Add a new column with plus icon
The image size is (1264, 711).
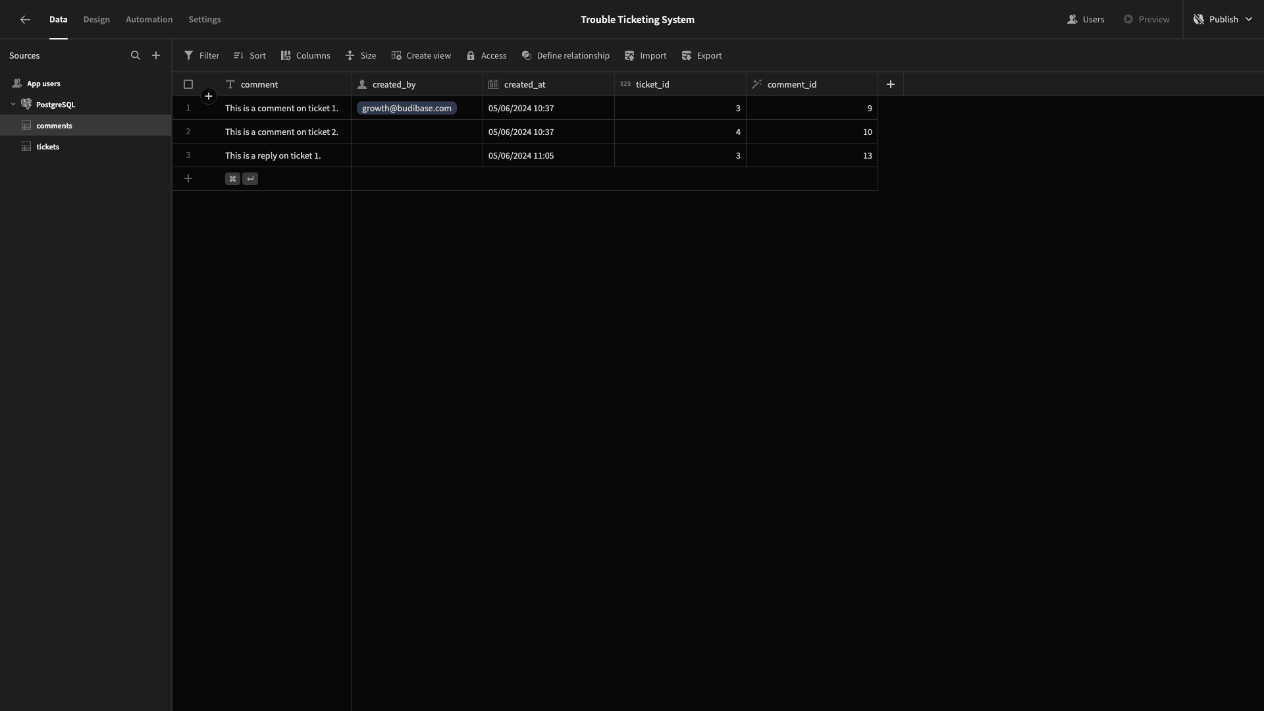pos(891,84)
